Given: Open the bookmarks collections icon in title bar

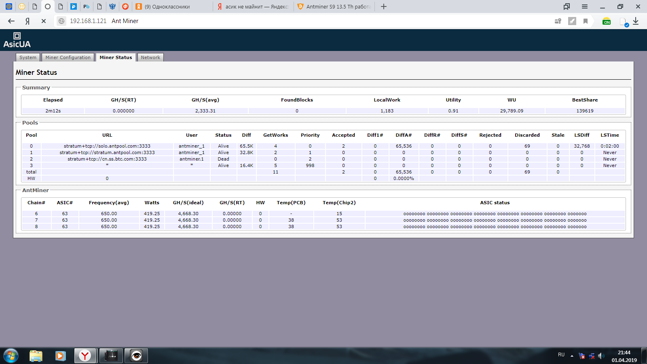Looking at the screenshot, I should [x=567, y=6].
